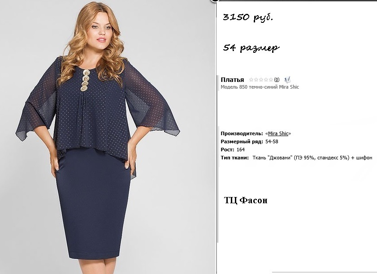Click the ТЦ Фасон store label
377x274 pixels.
point(246,200)
